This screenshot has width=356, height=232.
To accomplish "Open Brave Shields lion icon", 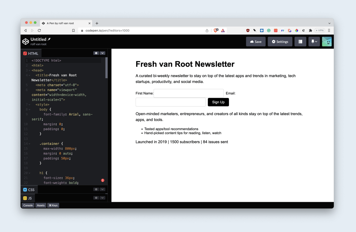I will click(216, 31).
